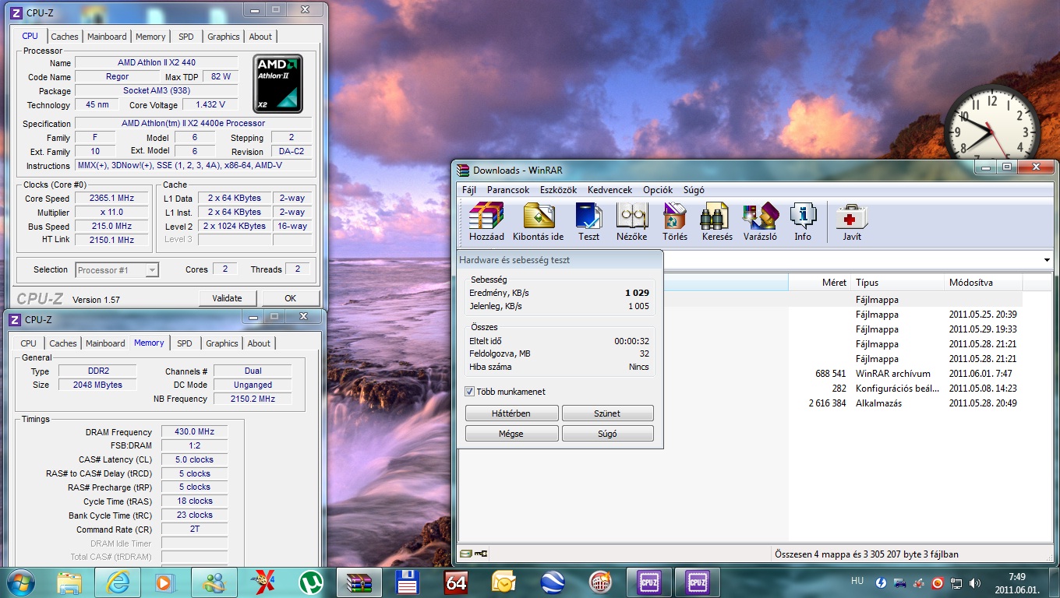Open SPD tab in the Processor CPU-Z window

(x=185, y=37)
